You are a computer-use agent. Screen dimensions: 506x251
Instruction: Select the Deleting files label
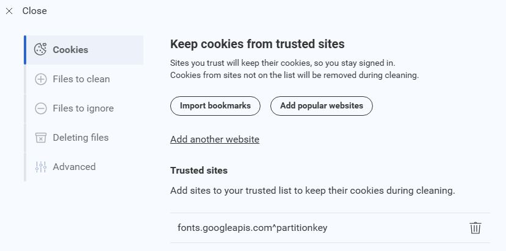pos(81,138)
